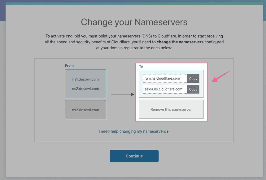Click ns1.dnsowl.com in the From box

(85, 79)
